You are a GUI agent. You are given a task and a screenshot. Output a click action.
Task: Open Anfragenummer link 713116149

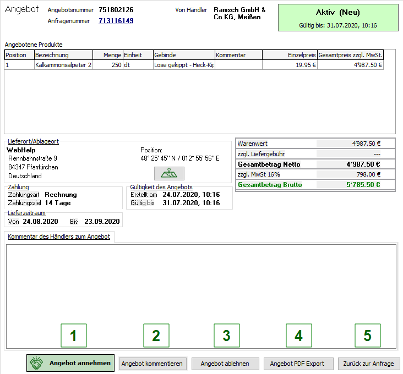(116, 21)
